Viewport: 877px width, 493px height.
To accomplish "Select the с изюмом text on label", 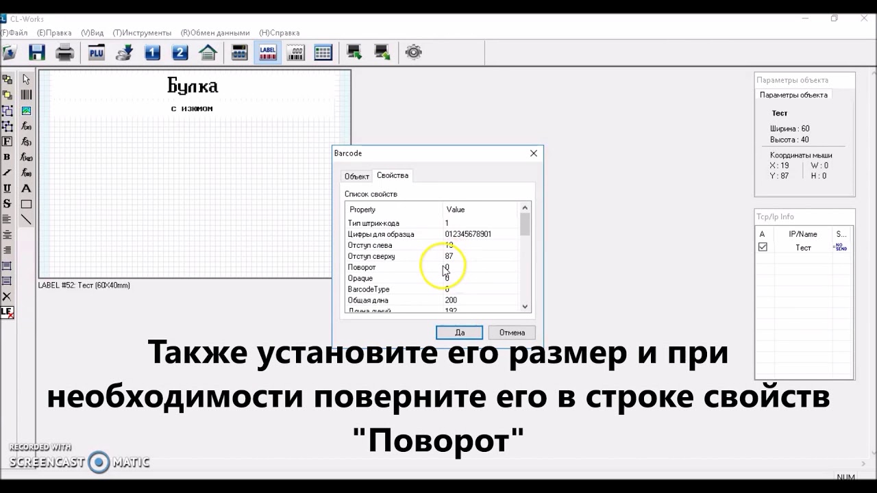I will 192,108.
